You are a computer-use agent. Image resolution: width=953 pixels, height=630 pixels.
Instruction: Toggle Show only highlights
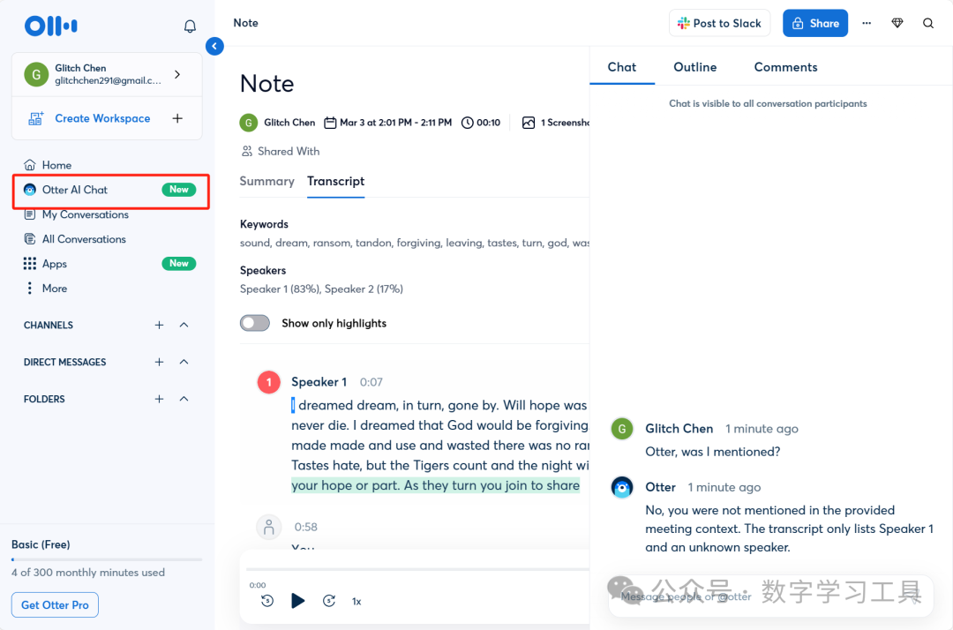coord(255,323)
